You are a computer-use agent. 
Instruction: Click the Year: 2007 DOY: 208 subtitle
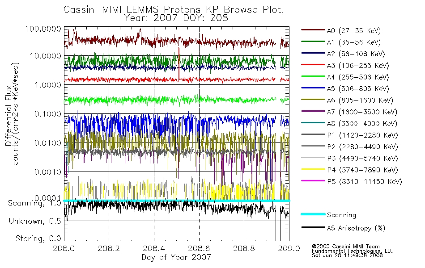point(176,18)
